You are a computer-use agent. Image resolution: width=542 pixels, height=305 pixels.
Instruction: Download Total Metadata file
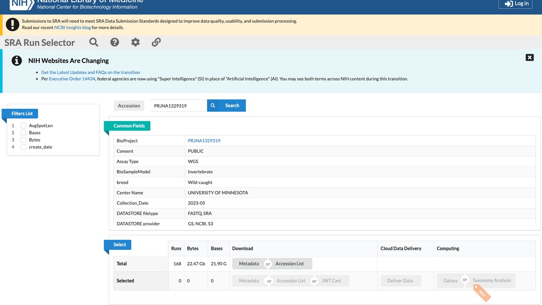(x=249, y=263)
